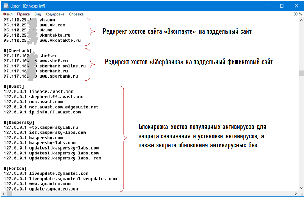Click the vertical scrollbar up arrow
This screenshot has height=197, width=305.
pos(301,20)
